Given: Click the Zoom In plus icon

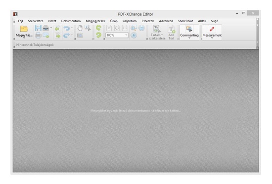Looking at the screenshot, I should click(x=134, y=36).
